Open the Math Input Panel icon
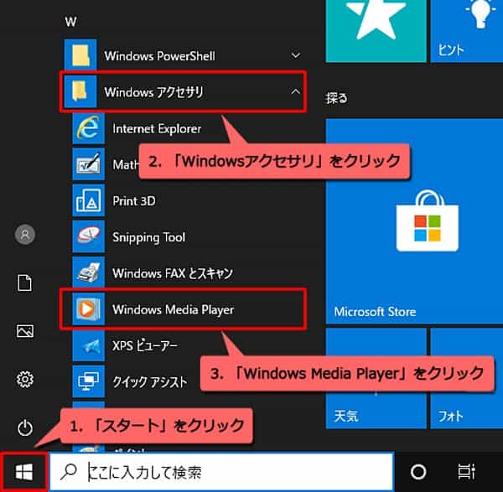Viewport: 503px width, 492px height. (x=89, y=164)
